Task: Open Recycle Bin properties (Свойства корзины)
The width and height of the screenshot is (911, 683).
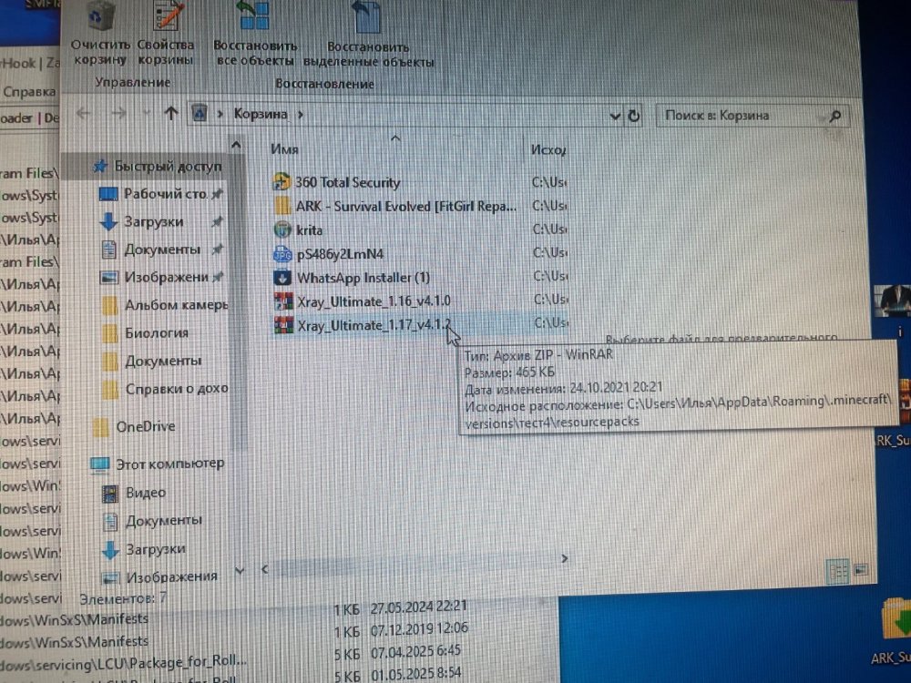Action: tap(166, 34)
